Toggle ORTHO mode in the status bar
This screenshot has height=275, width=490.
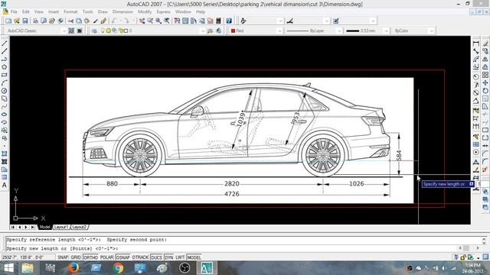pyautogui.click(x=90, y=257)
